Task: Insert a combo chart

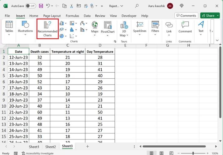Action: click(82, 29)
